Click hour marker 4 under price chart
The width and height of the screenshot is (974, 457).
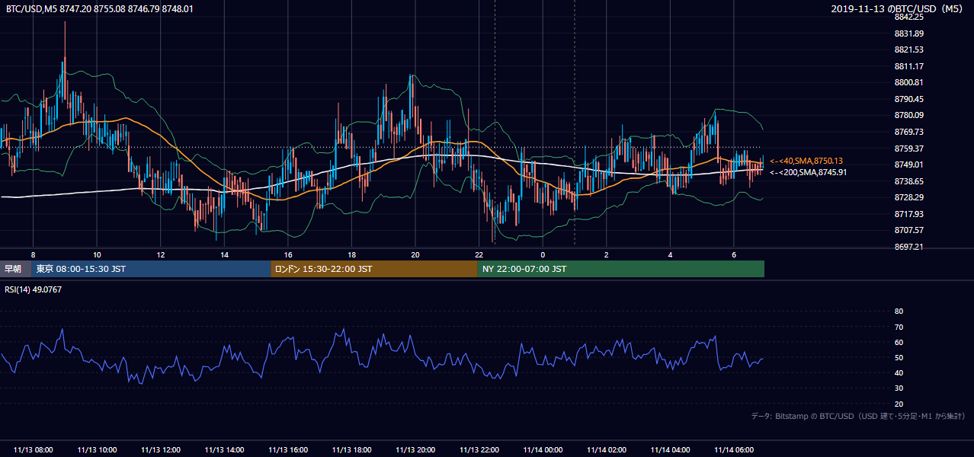pos(670,254)
